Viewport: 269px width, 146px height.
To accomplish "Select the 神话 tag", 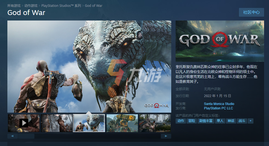I will pyautogui.click(x=231, y=121).
